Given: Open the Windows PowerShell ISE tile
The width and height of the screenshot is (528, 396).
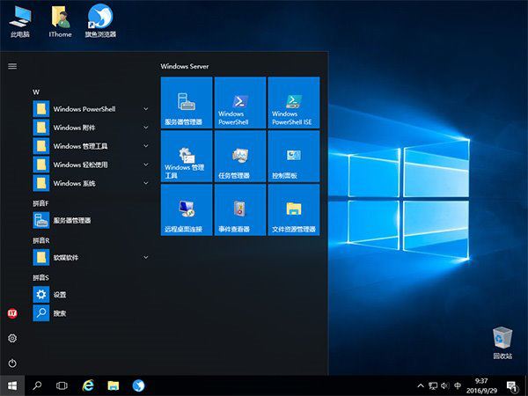Looking at the screenshot, I should (294, 102).
